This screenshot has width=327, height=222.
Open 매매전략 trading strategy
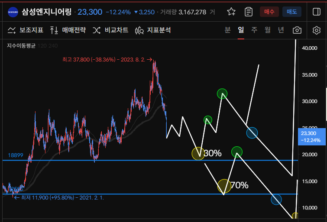pyautogui.click(x=68, y=30)
